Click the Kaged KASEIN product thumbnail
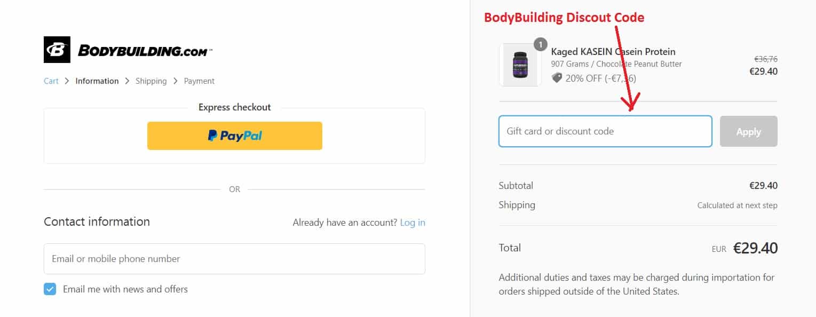 click(520, 64)
